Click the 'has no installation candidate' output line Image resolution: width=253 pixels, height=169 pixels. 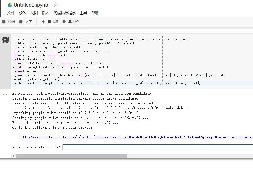(81, 94)
